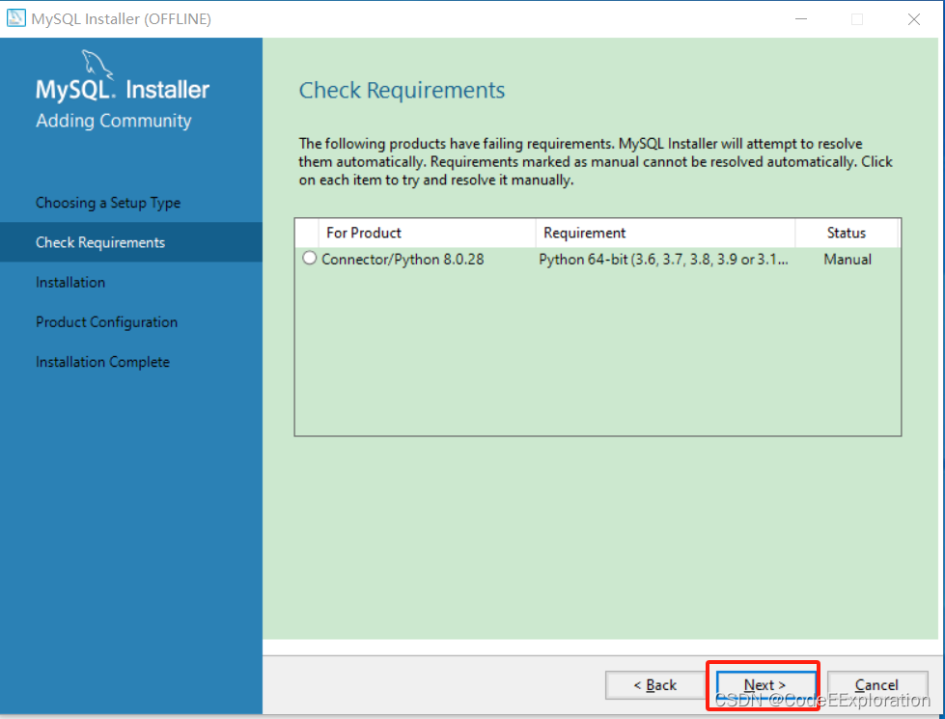Click the Manual status cell
945x719 pixels.
point(848,260)
